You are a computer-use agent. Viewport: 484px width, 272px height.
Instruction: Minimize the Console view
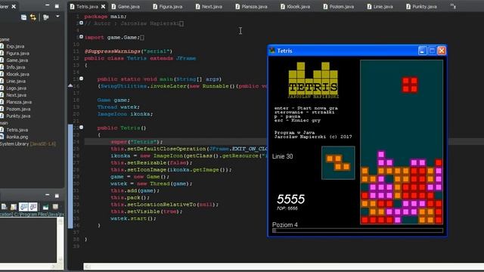47,195
